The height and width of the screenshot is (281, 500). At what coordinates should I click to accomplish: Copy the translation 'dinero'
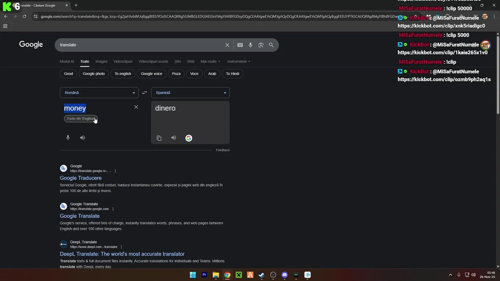(159, 138)
